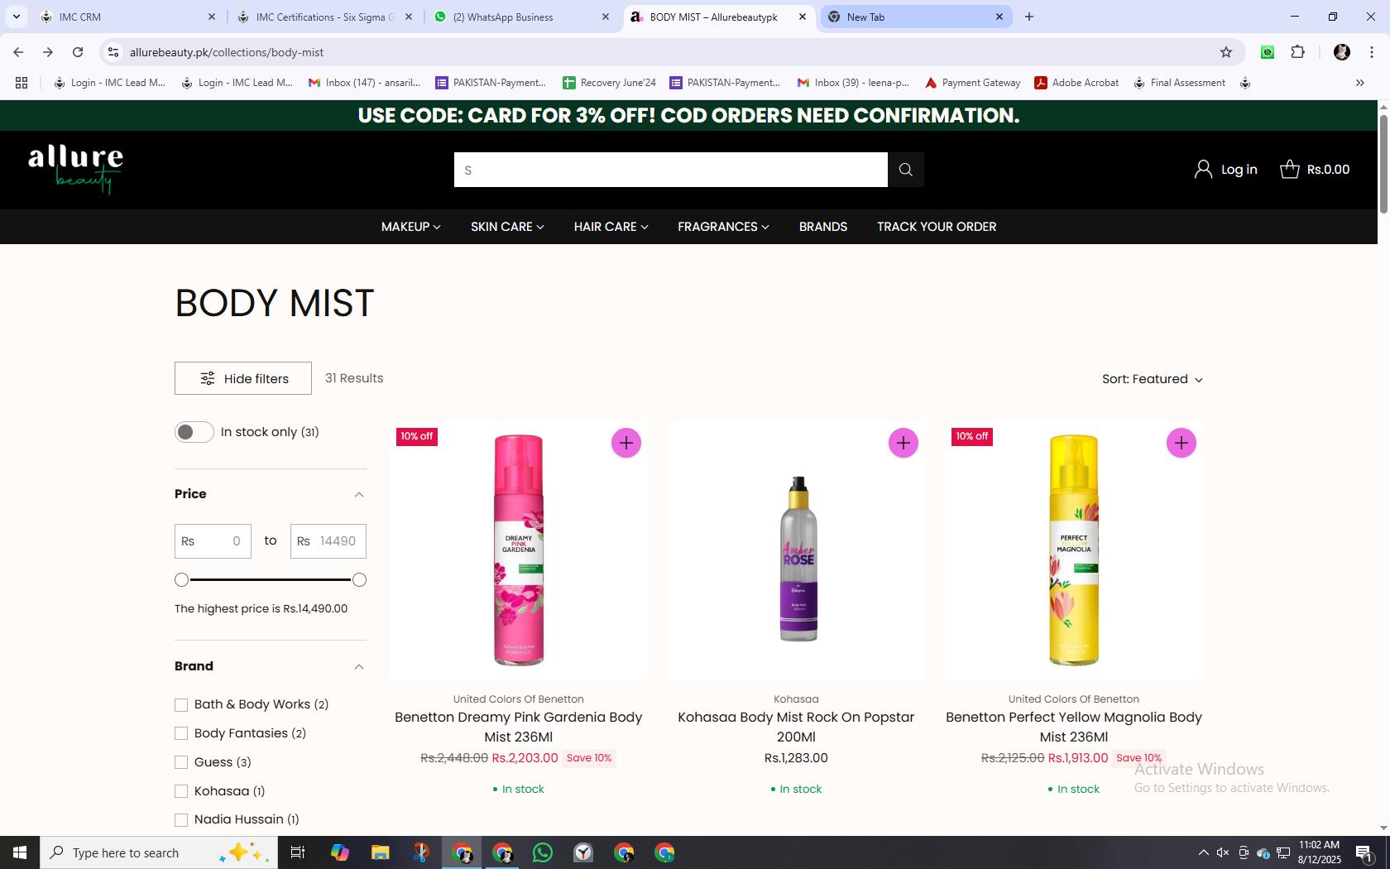Viewport: 1390px width, 869px height.
Task: Bookmark this page with the star icon
Action: 1226,52
